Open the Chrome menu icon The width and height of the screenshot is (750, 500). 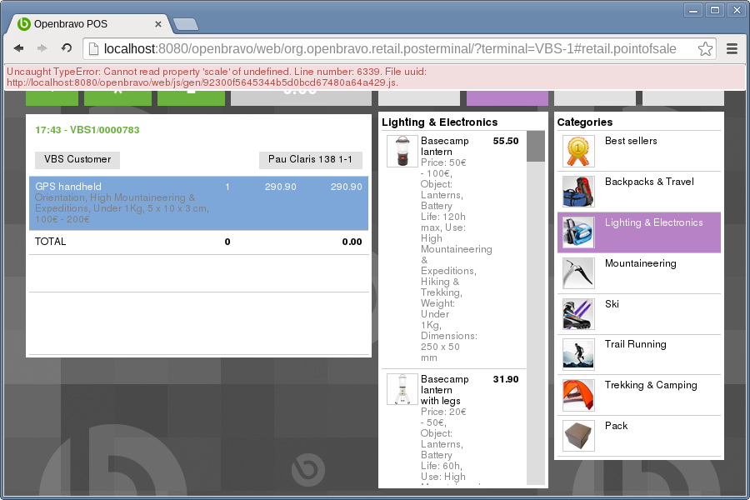[x=732, y=48]
